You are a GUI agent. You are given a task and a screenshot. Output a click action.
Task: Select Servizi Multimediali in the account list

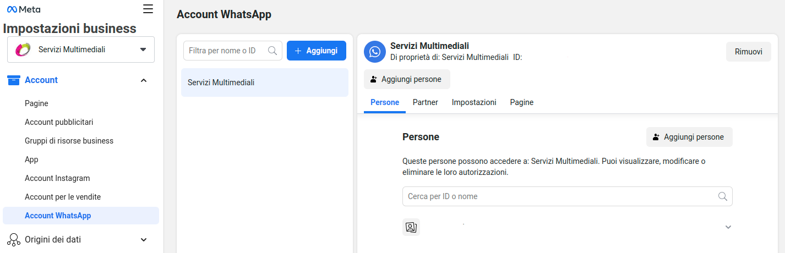265,82
